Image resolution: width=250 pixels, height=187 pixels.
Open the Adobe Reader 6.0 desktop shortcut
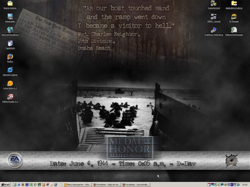tap(10, 98)
